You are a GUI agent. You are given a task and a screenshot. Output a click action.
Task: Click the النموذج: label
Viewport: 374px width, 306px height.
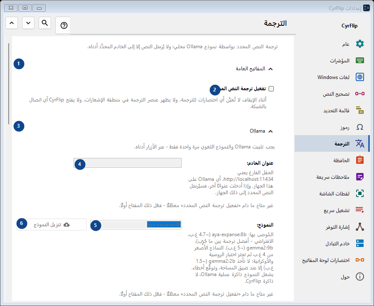click(x=265, y=225)
